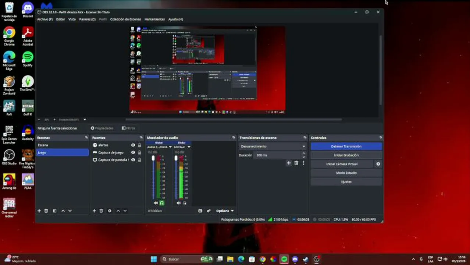The width and height of the screenshot is (470, 265).
Task: Open transition three-dot properties menu
Action: [303, 163]
